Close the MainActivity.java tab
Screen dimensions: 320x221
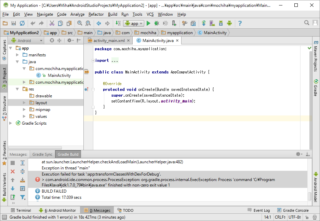click(177, 41)
